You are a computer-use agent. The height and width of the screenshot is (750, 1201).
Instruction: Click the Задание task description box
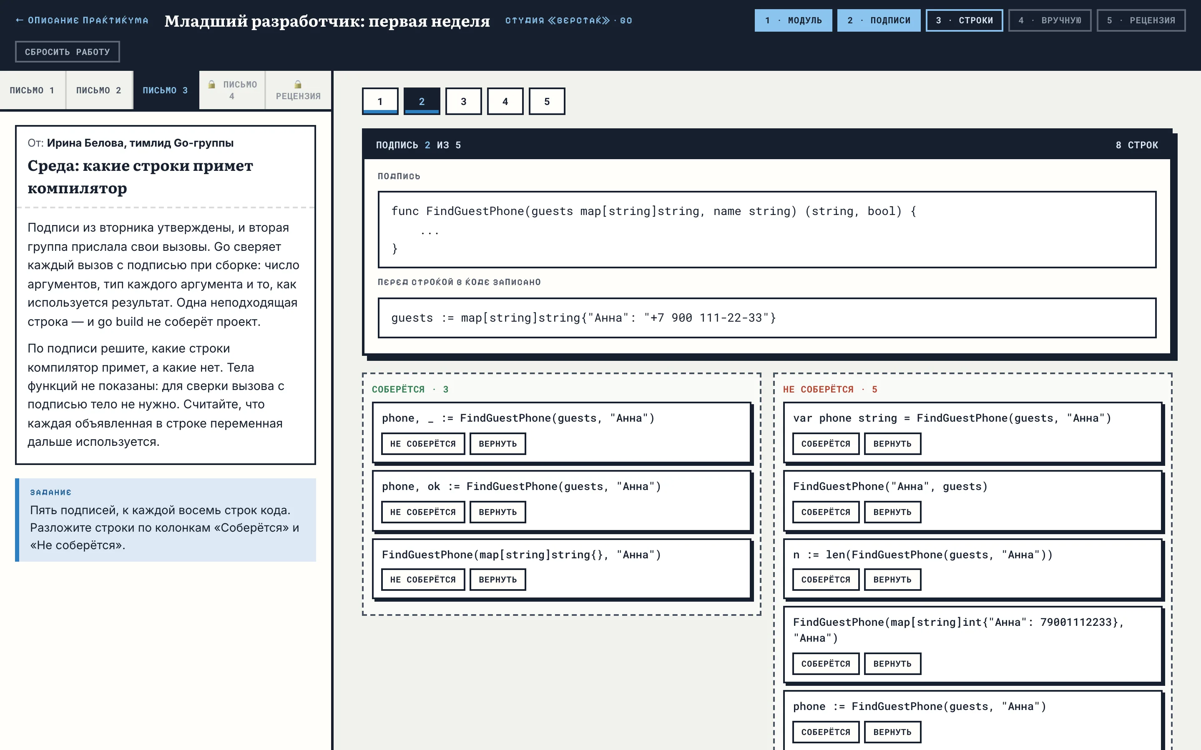click(x=166, y=520)
